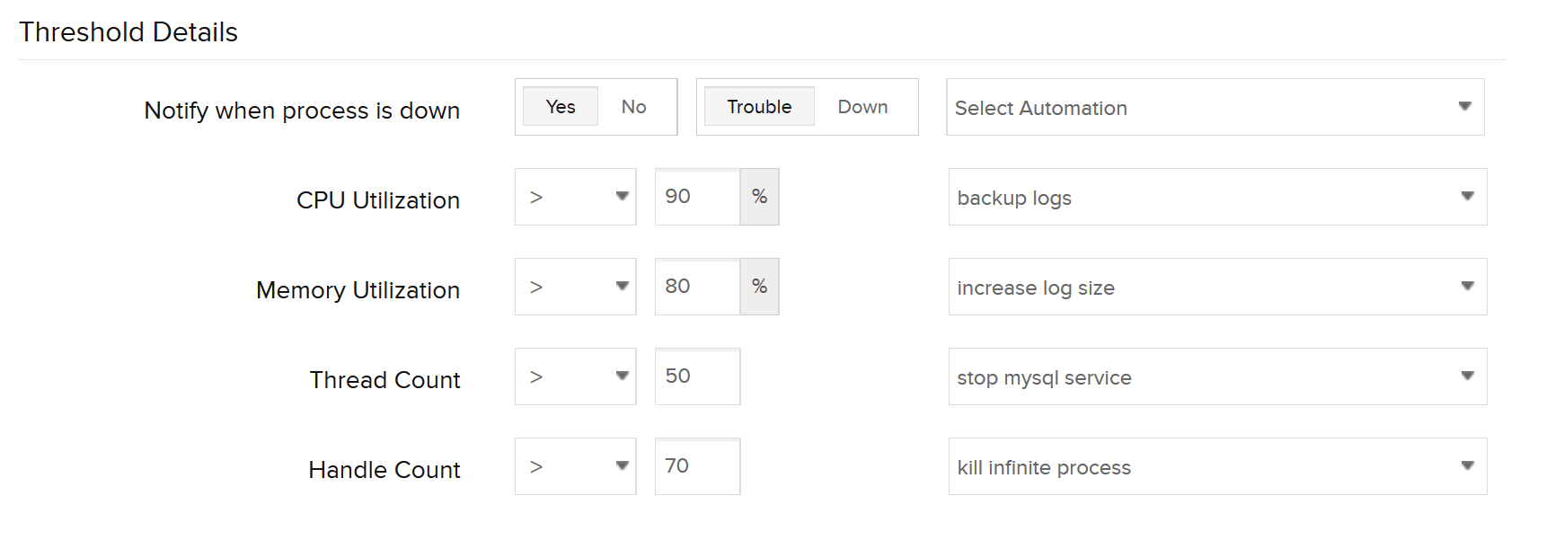The height and width of the screenshot is (549, 1555).
Task: Click the CPU Utilization threshold value field
Action: (697, 197)
